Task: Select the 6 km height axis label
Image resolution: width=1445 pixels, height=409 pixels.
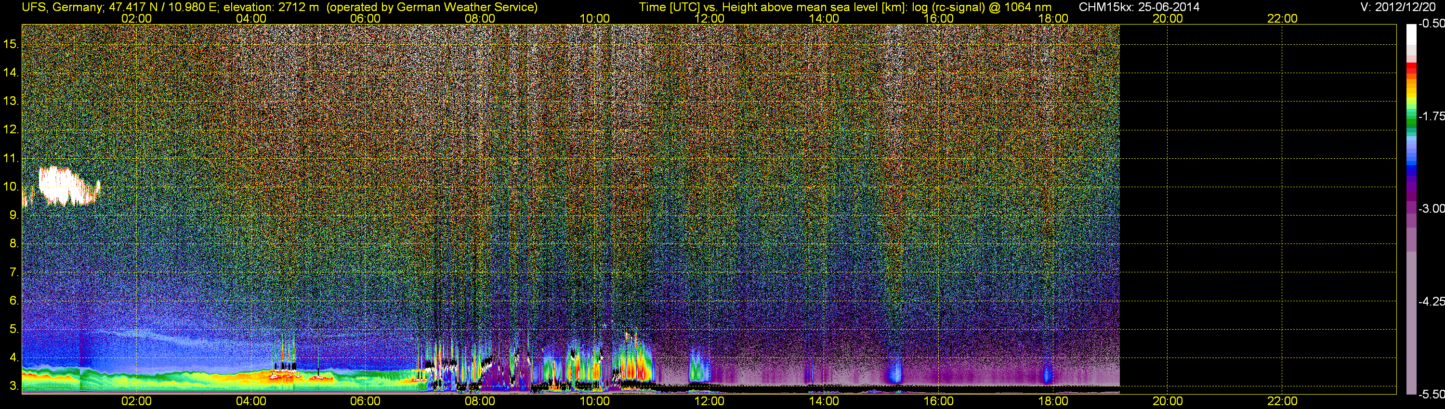Action: (14, 301)
